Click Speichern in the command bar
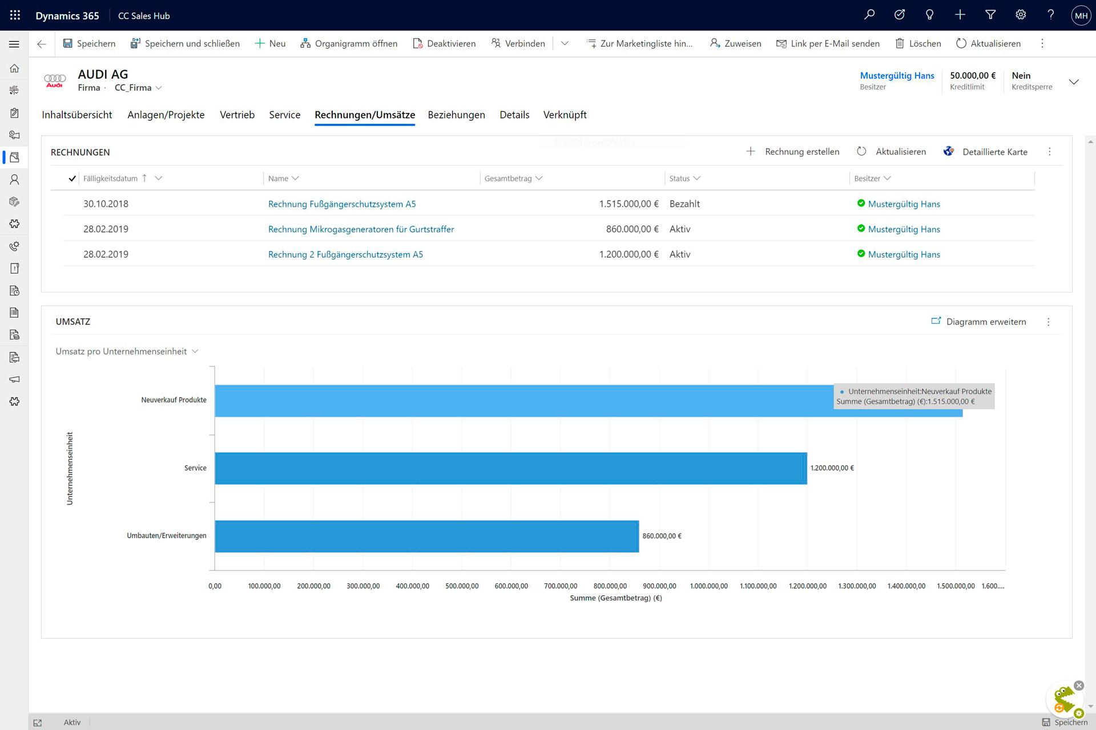 (89, 43)
